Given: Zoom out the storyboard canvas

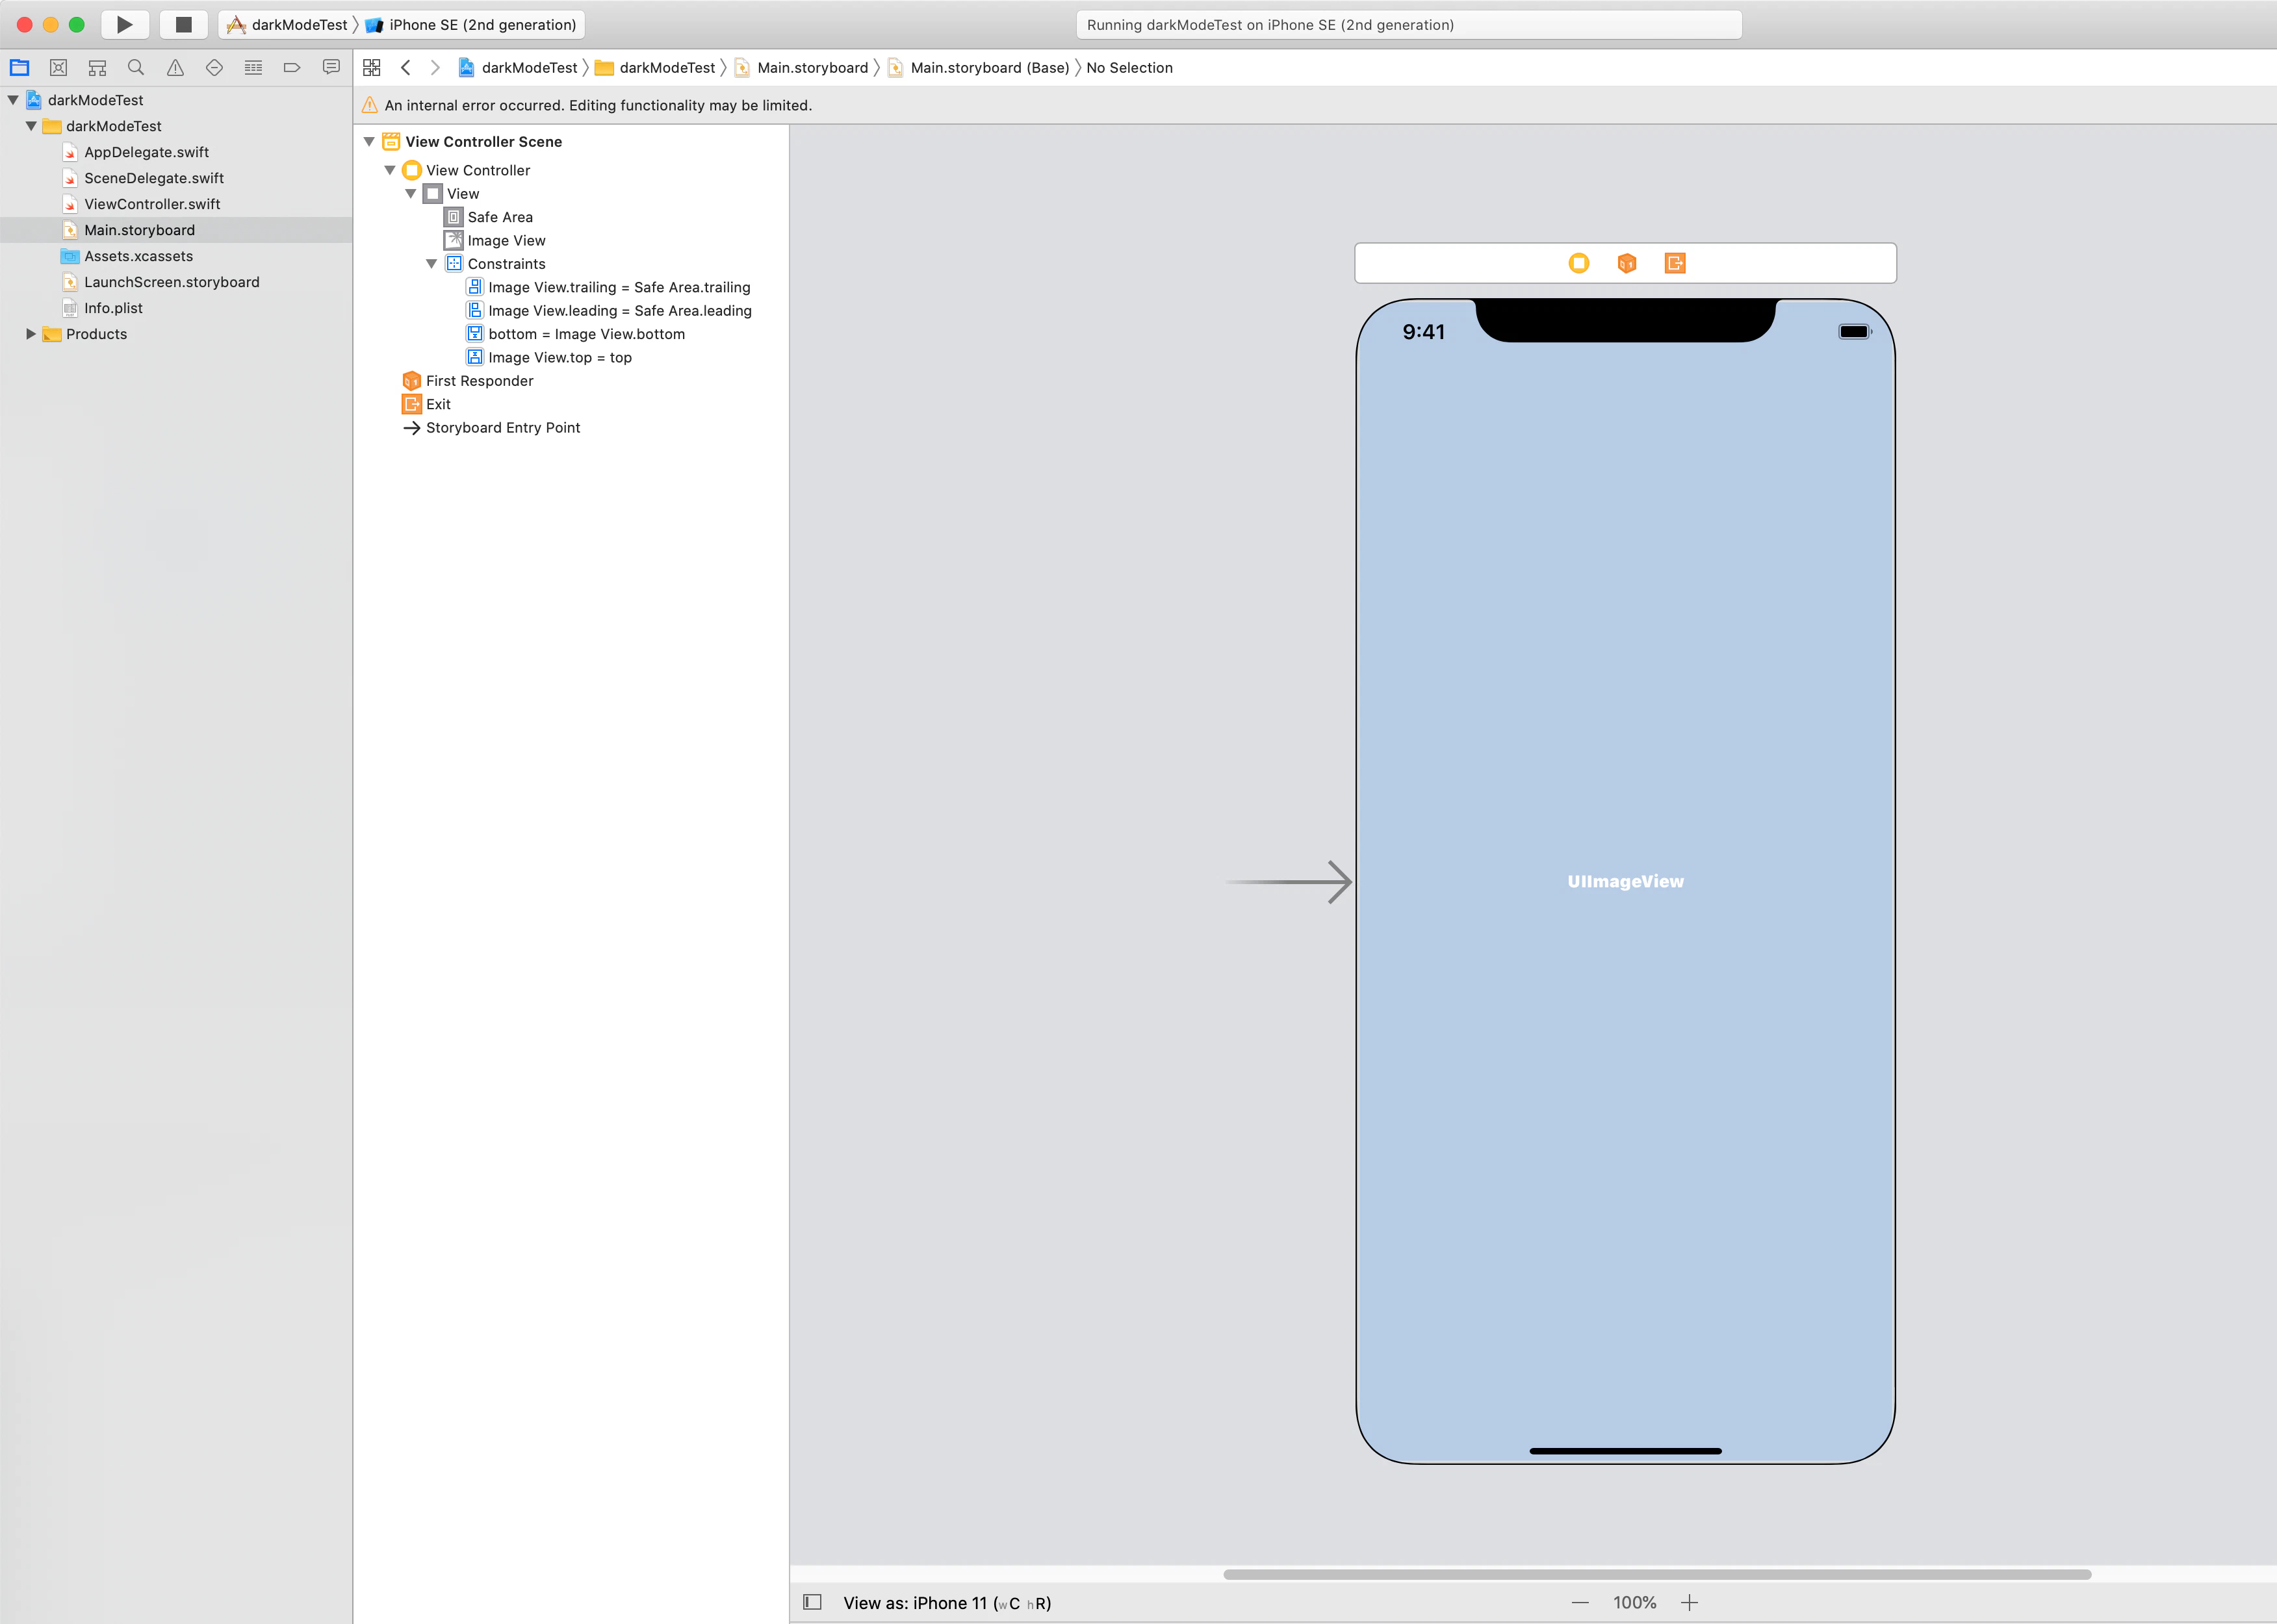Looking at the screenshot, I should click(1580, 1603).
